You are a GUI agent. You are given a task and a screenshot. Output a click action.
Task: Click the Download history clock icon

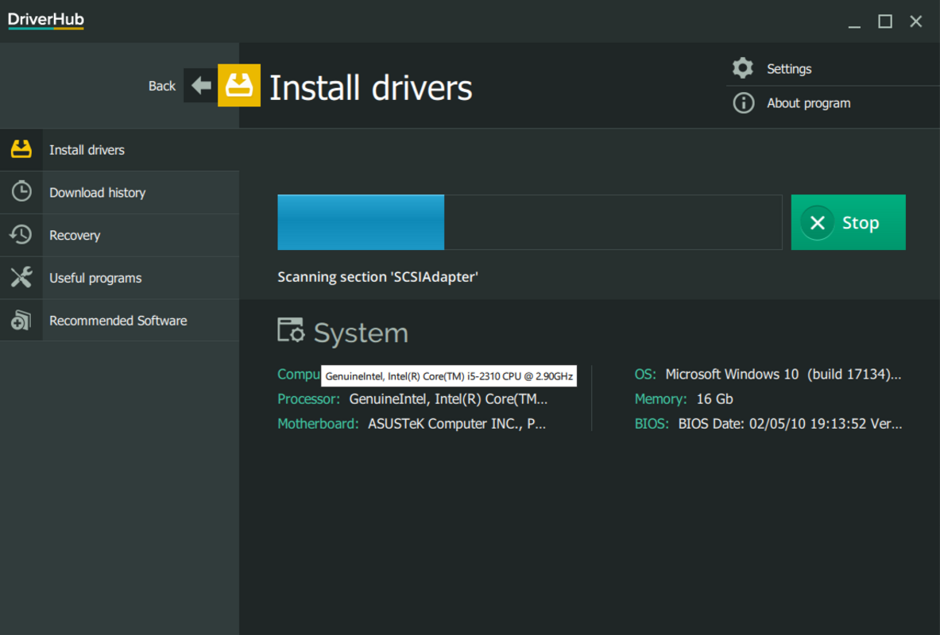21,192
